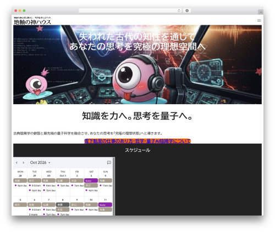
Task: Open the 8pm event on Monday 28
Action: (20, 185)
